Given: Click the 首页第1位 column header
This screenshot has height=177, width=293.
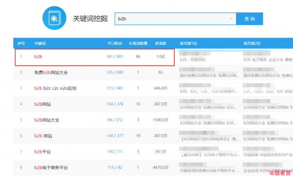Looking at the screenshot, I should pyautogui.click(x=188, y=43).
